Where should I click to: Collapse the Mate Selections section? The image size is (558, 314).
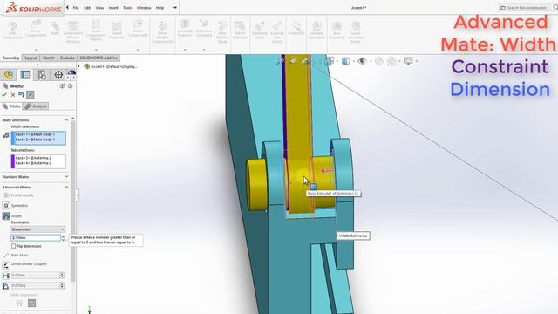66,120
